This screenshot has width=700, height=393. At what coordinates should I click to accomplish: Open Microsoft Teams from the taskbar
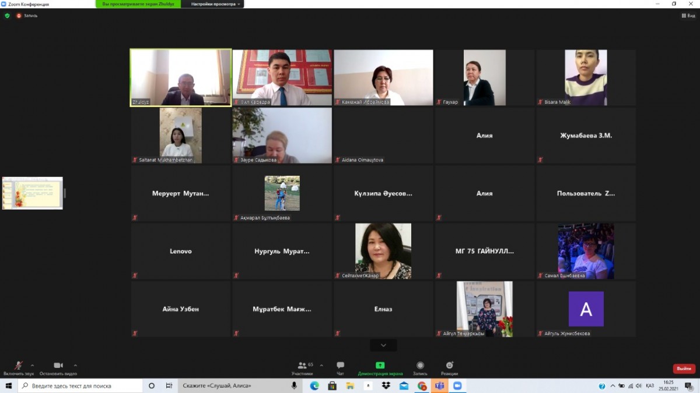tap(439, 385)
